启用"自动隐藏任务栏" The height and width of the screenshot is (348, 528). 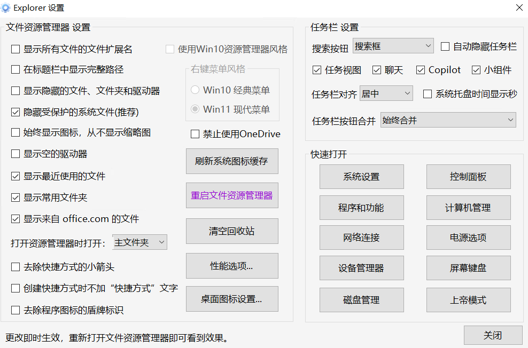(x=445, y=47)
